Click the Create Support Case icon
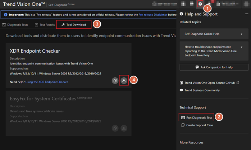The width and height of the screenshot is (251, 150). click(x=183, y=125)
